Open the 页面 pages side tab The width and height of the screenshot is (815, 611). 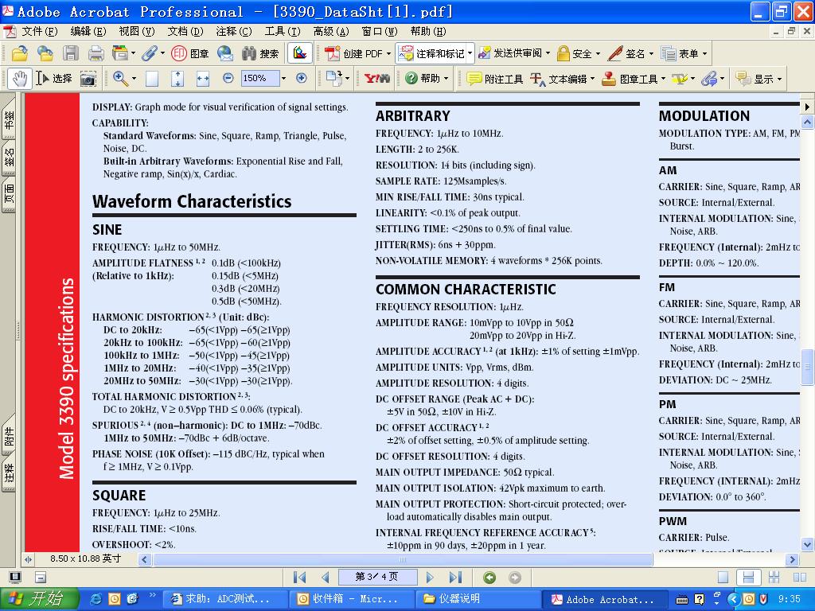(x=8, y=194)
